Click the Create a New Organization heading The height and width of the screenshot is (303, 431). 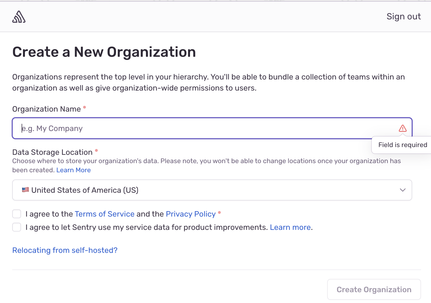(x=104, y=52)
